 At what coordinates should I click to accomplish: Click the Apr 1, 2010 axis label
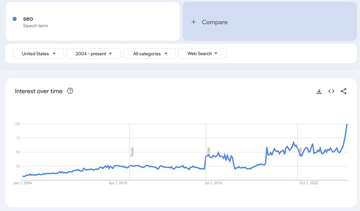coord(118,183)
